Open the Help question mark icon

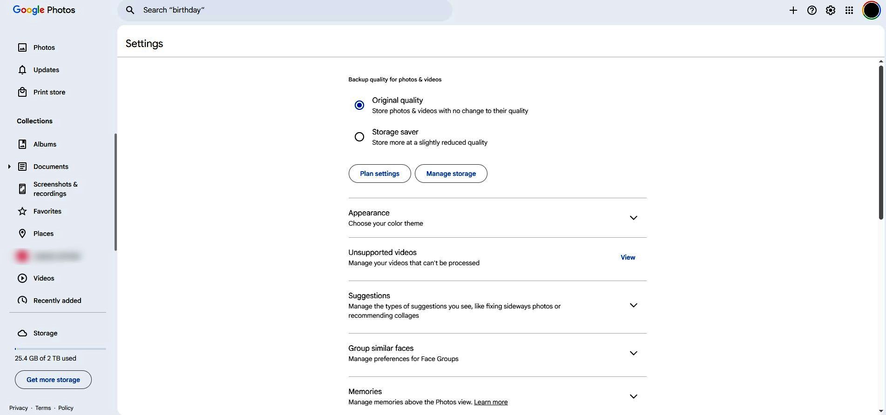coord(812,10)
